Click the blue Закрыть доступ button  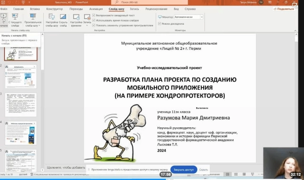184,170
